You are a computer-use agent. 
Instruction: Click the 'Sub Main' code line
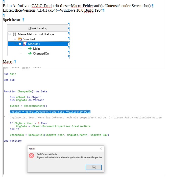tap(10, 74)
